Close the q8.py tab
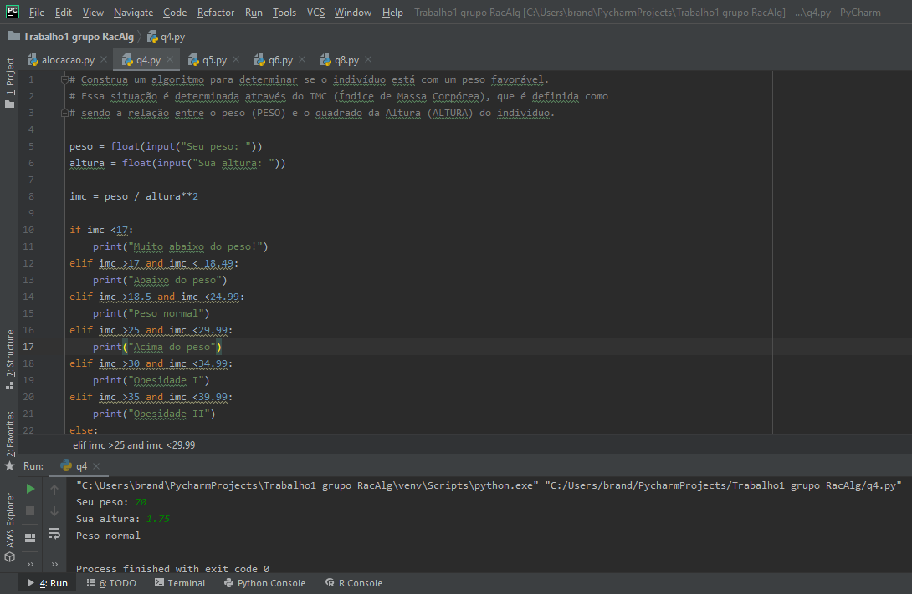 (368, 59)
